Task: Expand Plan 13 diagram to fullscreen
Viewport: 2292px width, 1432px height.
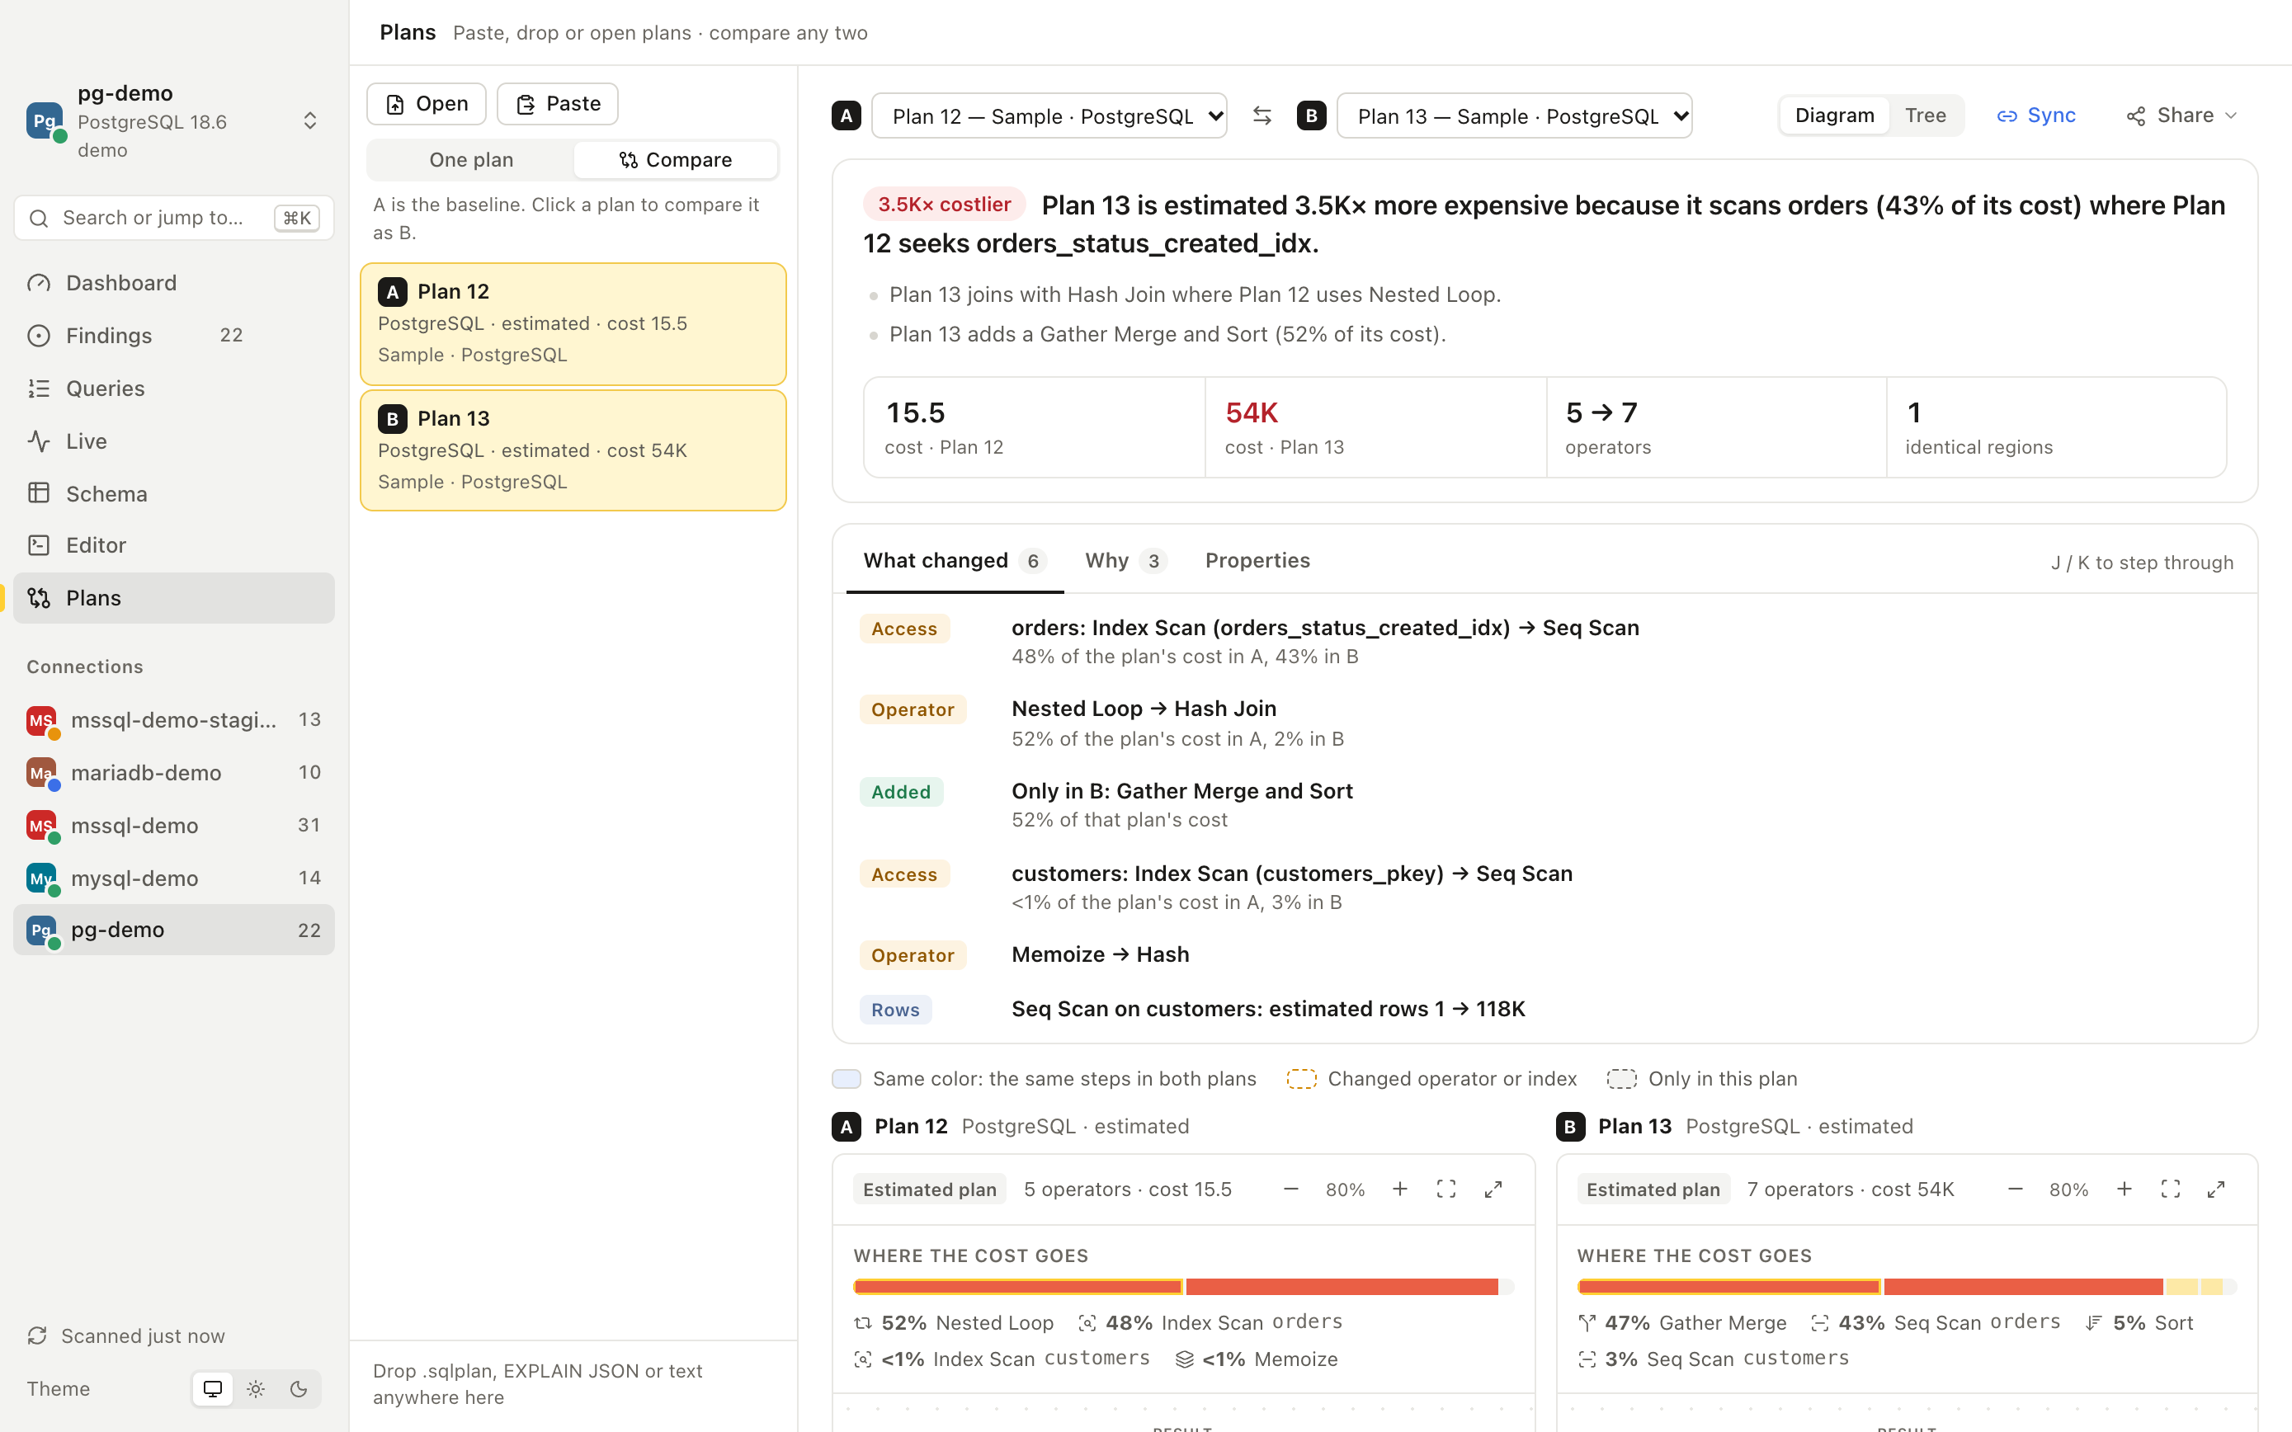Action: (2216, 1189)
